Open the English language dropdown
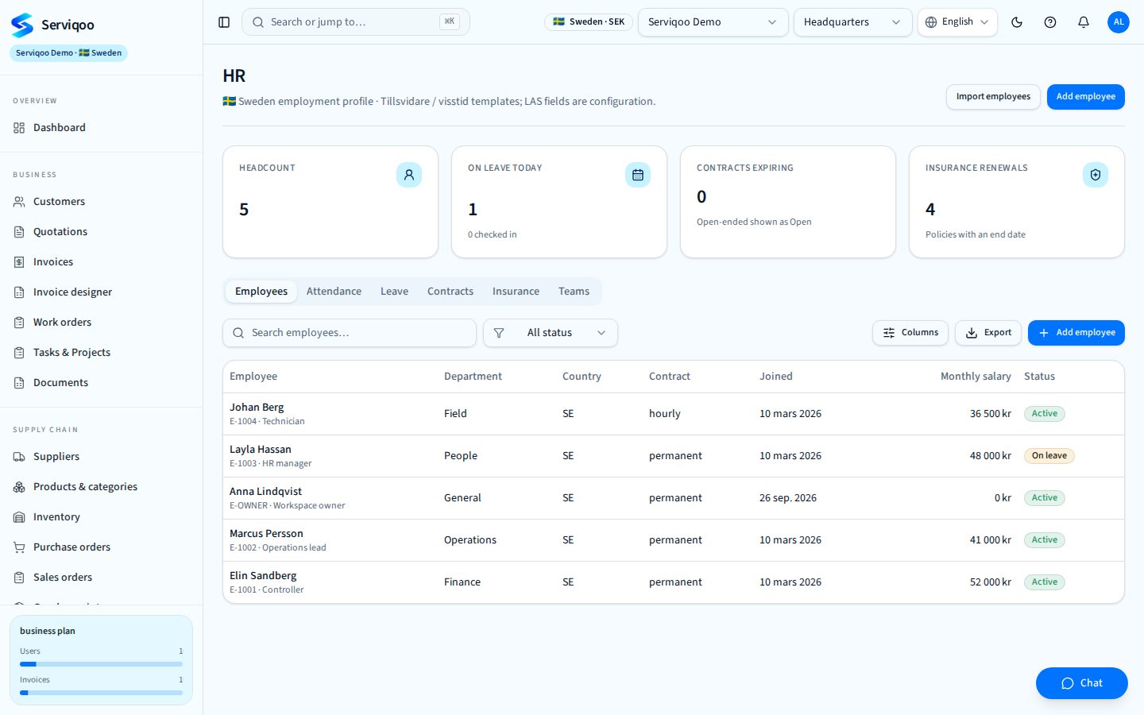Image resolution: width=1144 pixels, height=715 pixels. [x=957, y=22]
